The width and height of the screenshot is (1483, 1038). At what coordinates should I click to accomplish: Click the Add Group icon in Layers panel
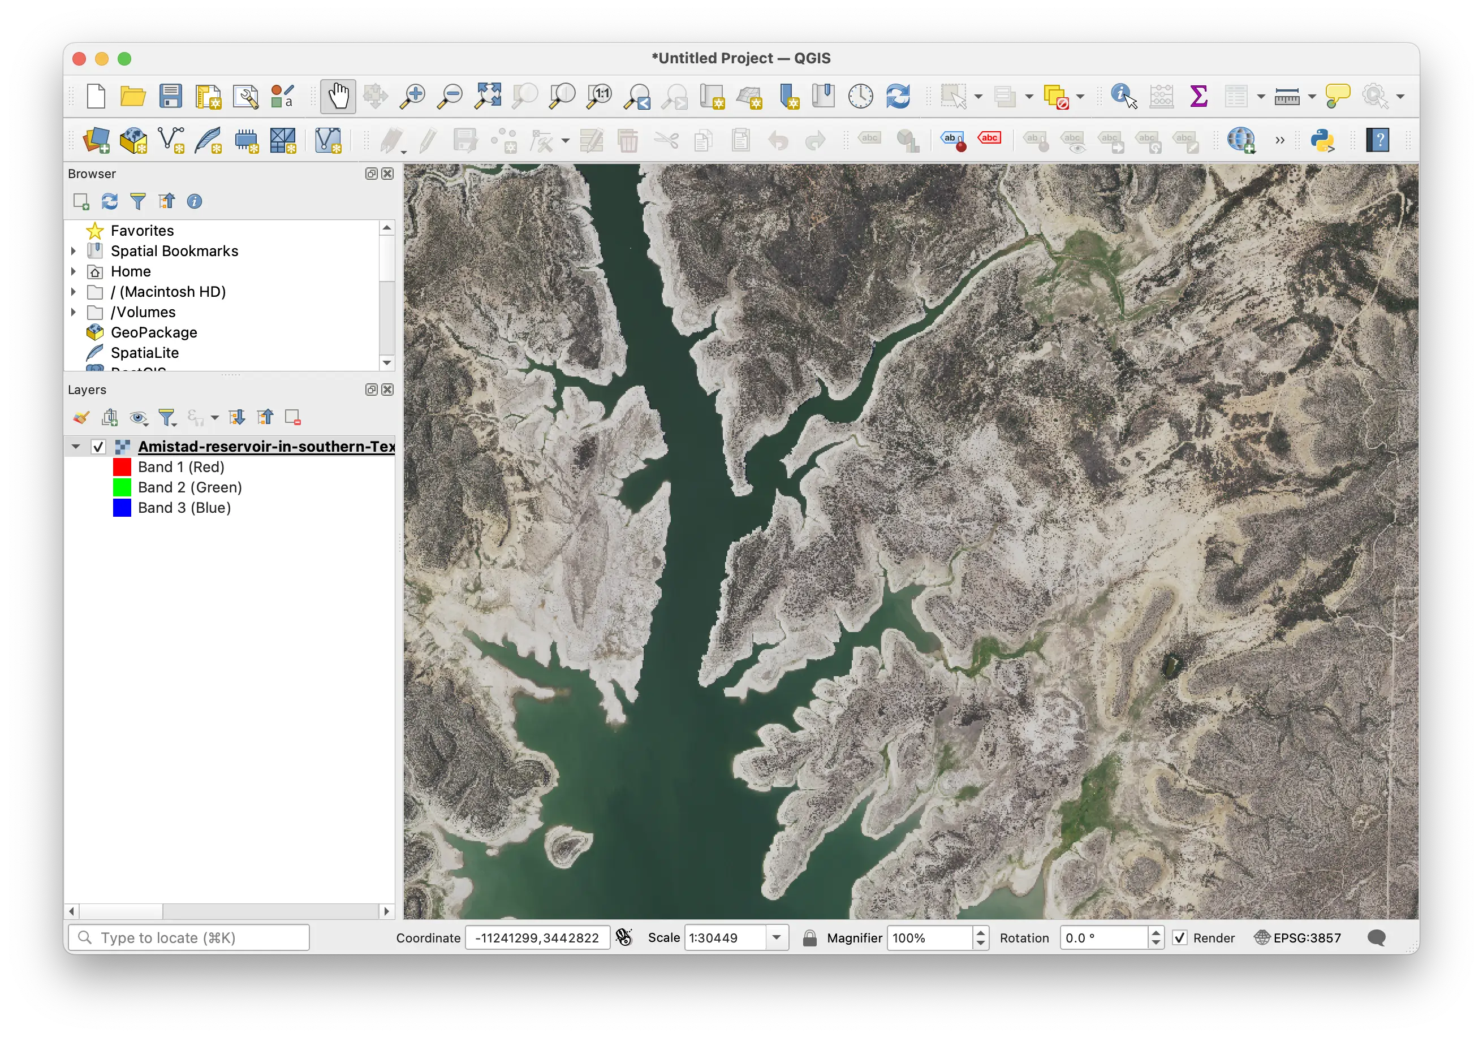click(x=110, y=418)
